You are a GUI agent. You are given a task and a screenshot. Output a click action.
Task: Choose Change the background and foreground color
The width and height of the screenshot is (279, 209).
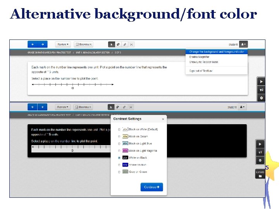point(217,52)
